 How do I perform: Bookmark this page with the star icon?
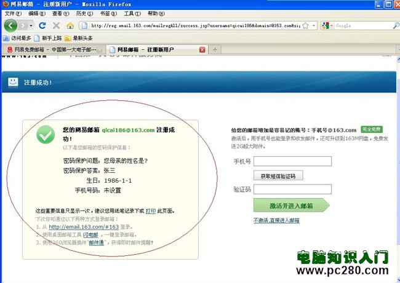pyautogui.click(x=306, y=26)
